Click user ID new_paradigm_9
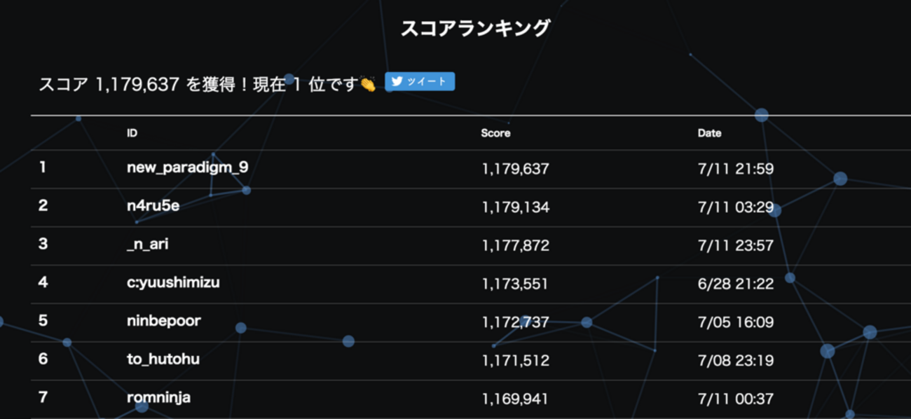The width and height of the screenshot is (911, 419). [x=187, y=168]
